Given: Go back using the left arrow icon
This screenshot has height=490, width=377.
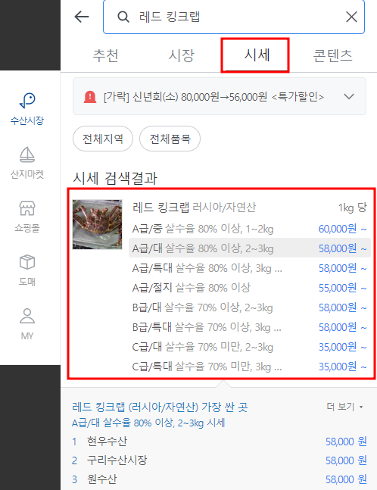Looking at the screenshot, I should coord(82,17).
